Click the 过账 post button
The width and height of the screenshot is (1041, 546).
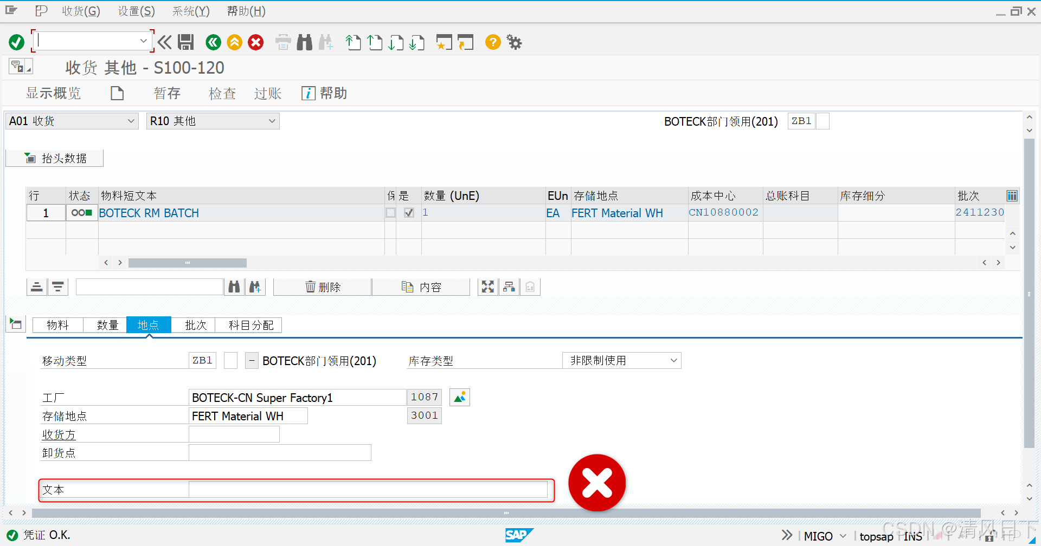268,93
